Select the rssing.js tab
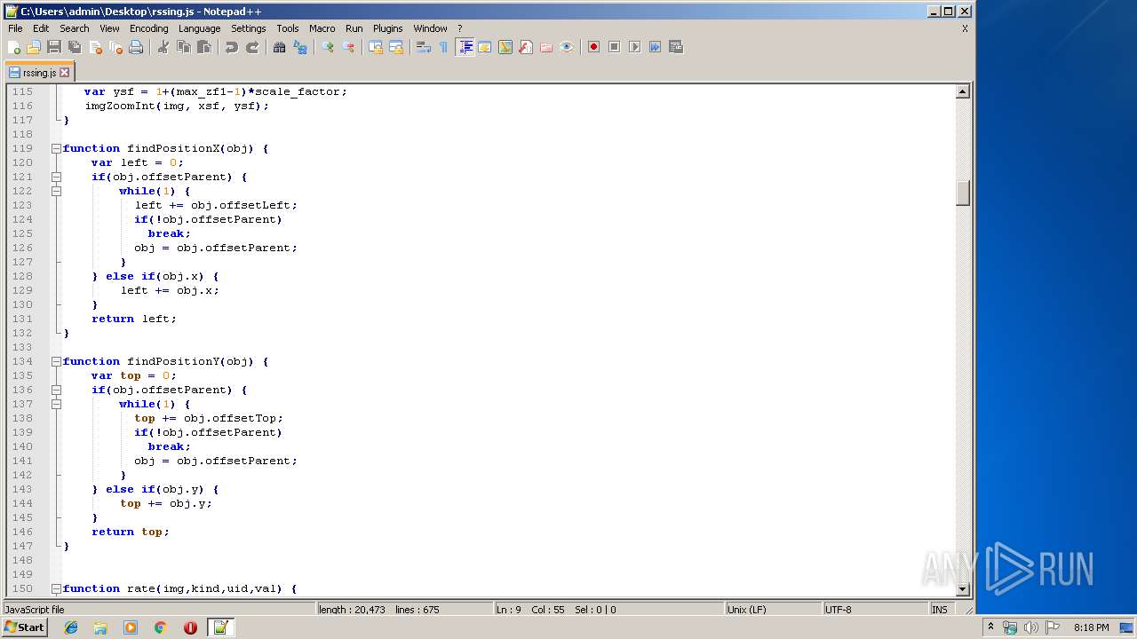The image size is (1137, 639). tap(39, 73)
